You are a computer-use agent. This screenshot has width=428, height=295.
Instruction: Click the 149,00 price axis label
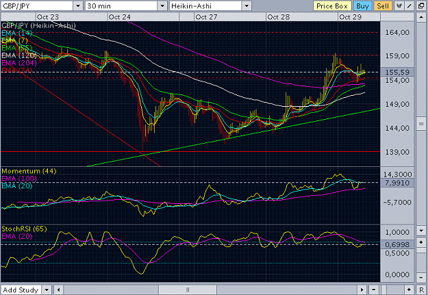click(397, 104)
